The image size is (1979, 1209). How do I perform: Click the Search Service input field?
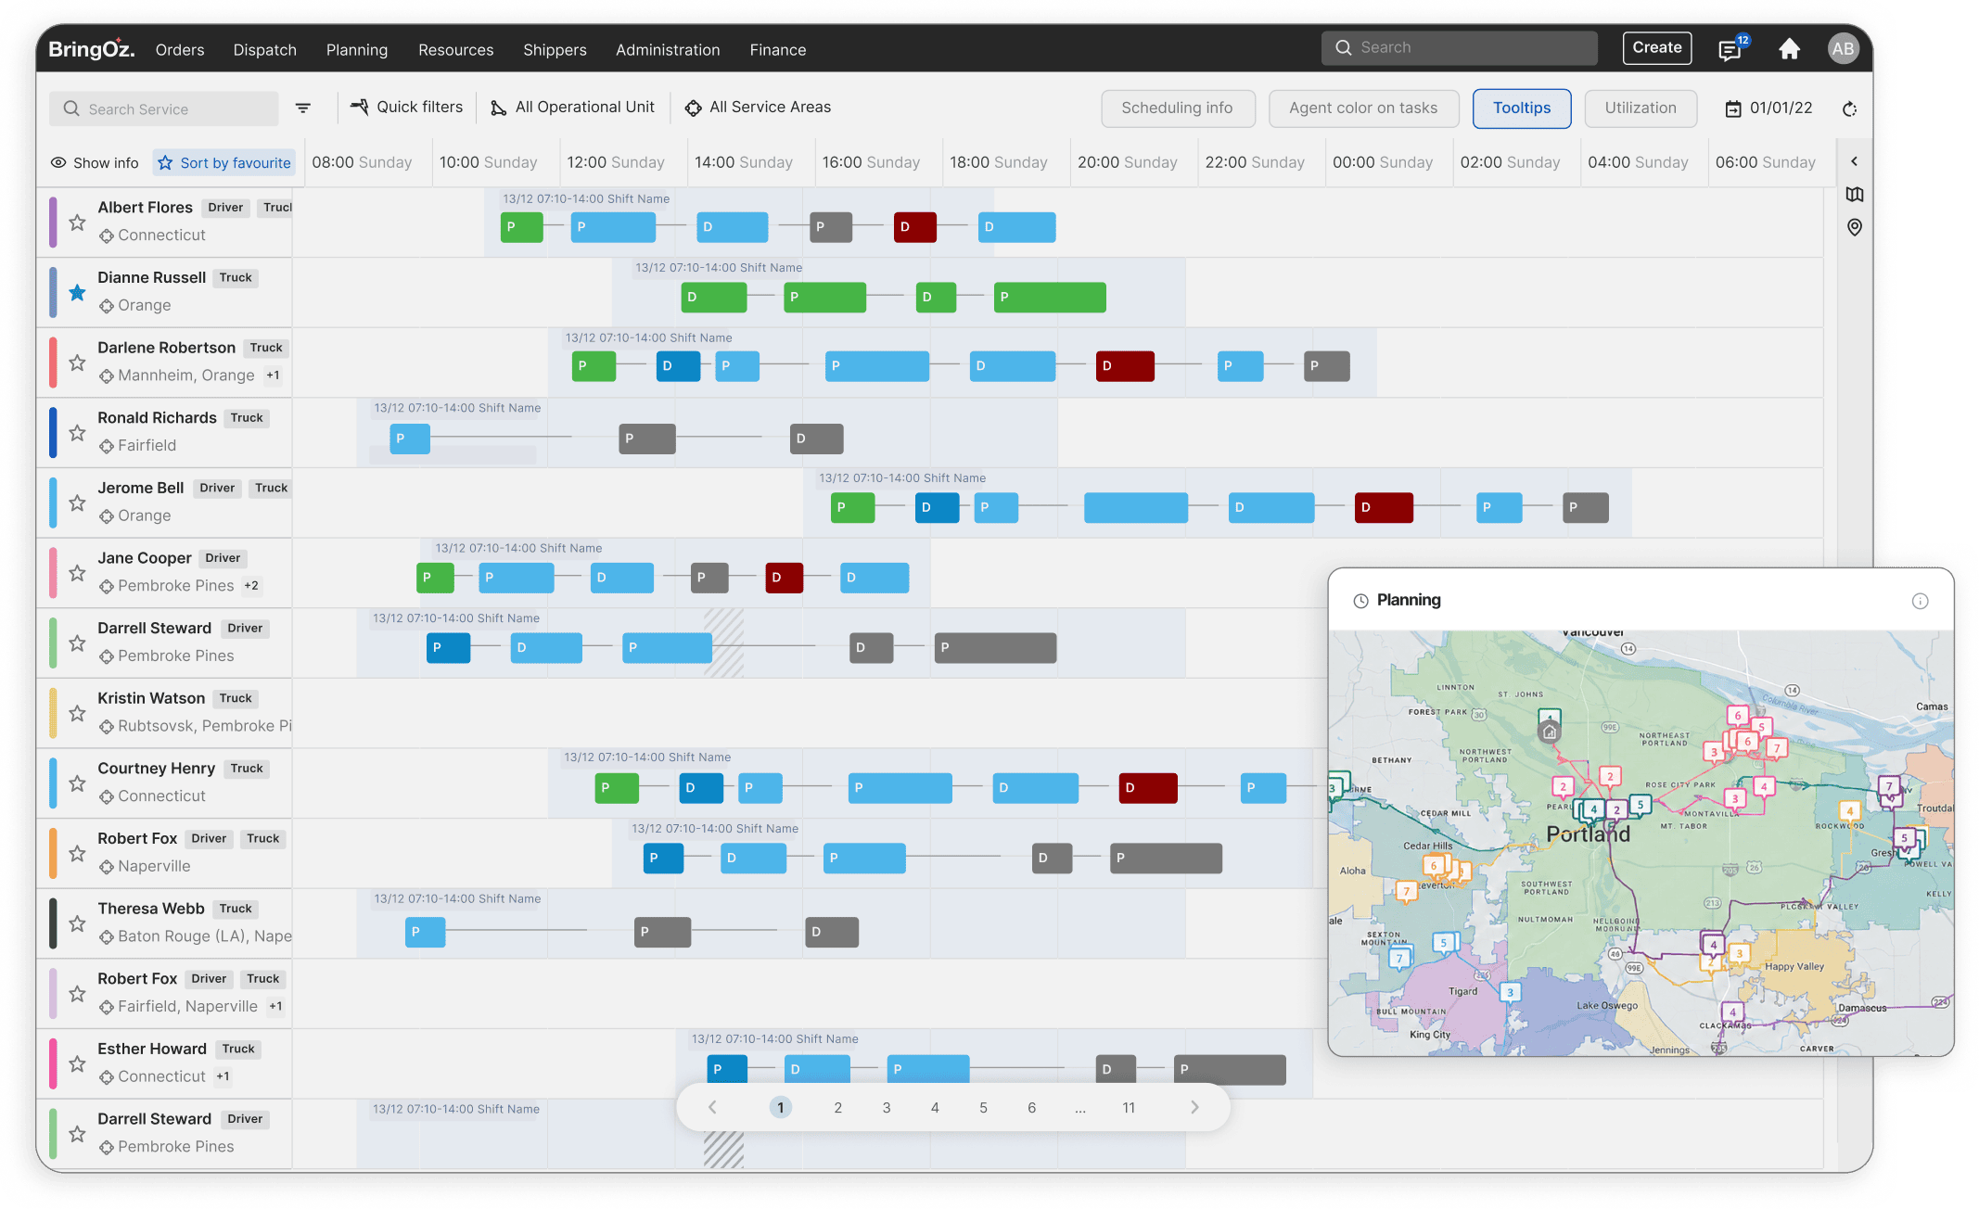(164, 108)
